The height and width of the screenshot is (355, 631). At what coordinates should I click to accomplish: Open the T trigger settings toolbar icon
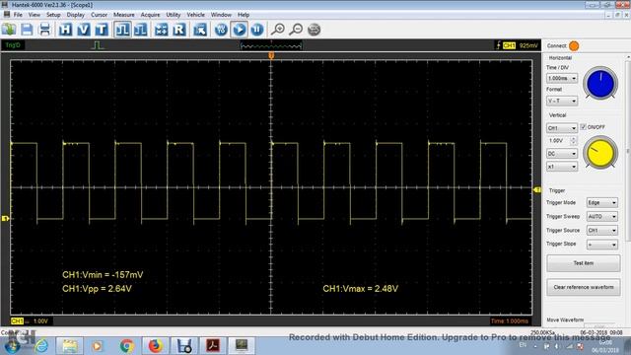coord(102,30)
